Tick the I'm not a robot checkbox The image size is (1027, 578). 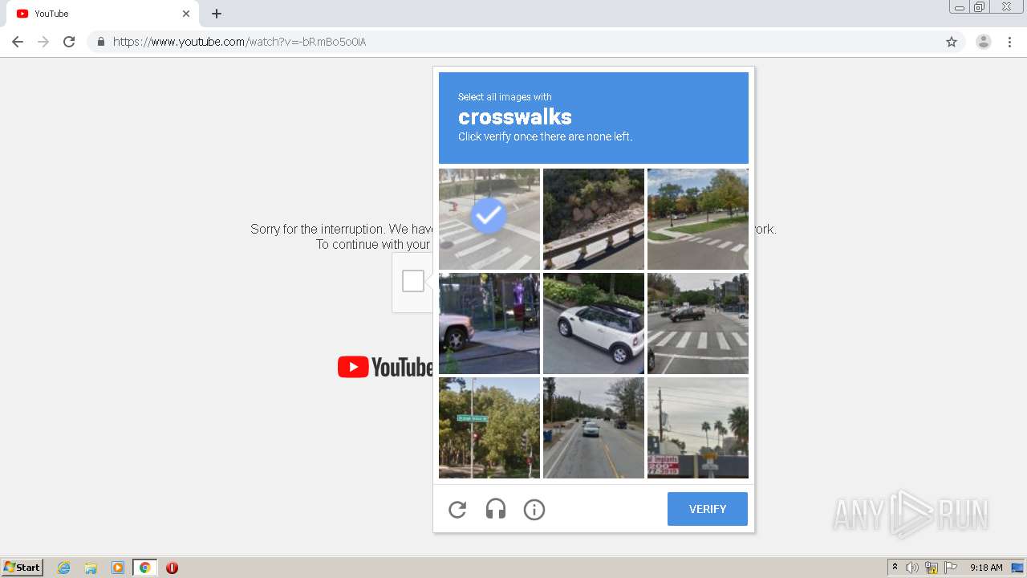coord(413,281)
